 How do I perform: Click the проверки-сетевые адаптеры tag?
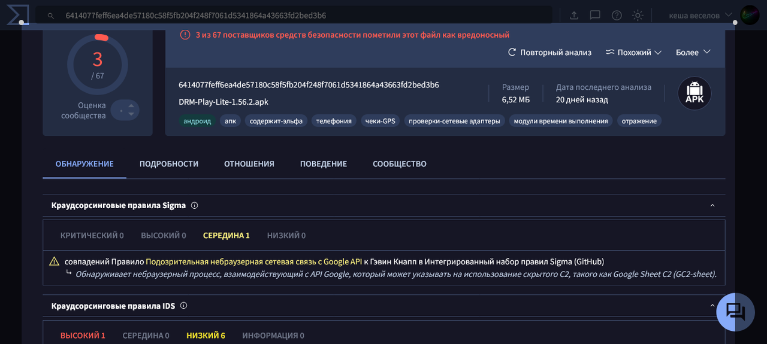pos(454,121)
